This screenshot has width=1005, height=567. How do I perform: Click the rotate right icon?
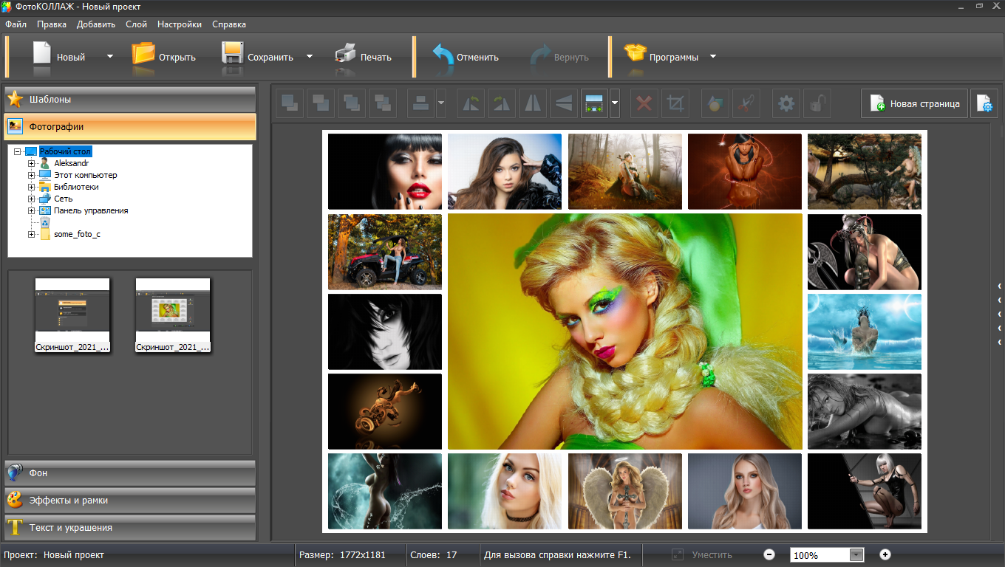502,104
